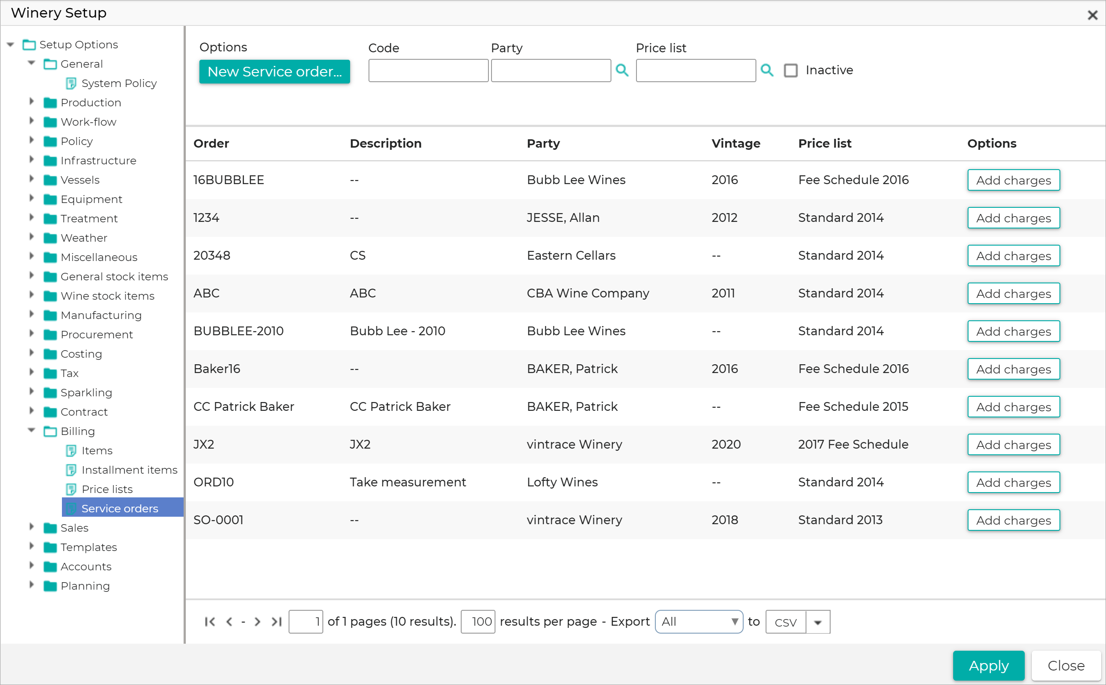Add charges for CC Patrick Baker order
This screenshot has width=1106, height=685.
tap(1014, 407)
